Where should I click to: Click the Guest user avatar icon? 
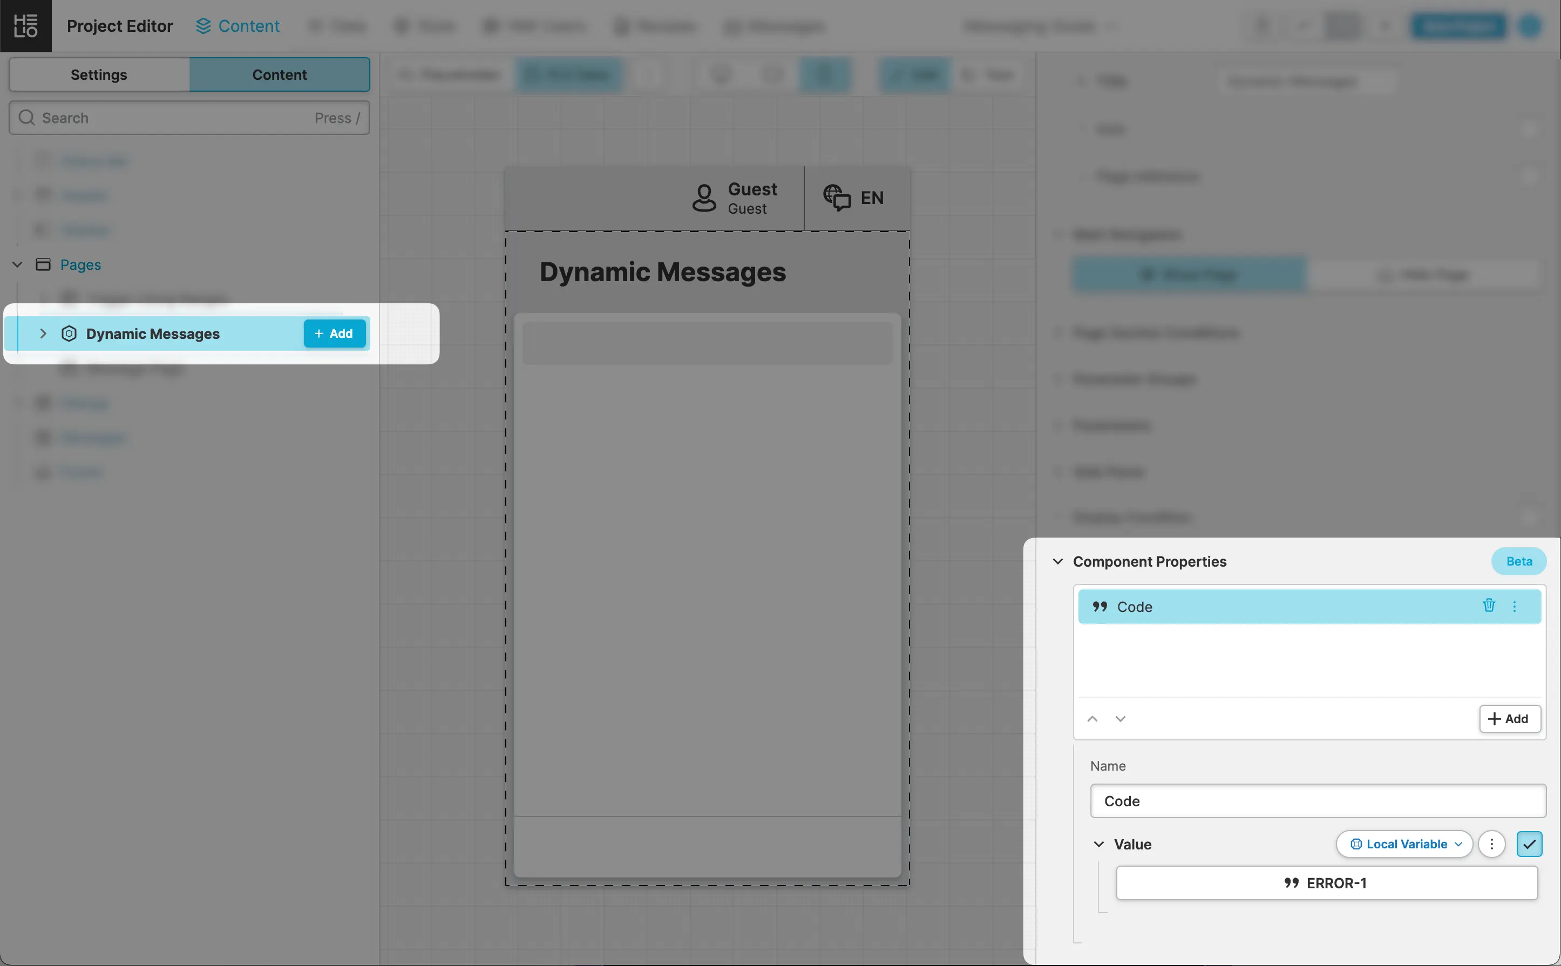click(704, 198)
